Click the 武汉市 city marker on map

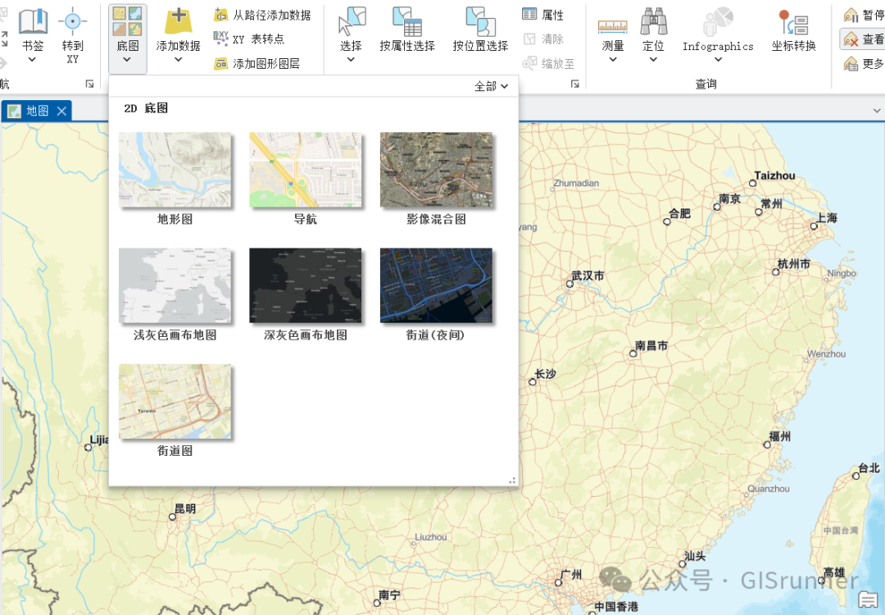tap(570, 284)
